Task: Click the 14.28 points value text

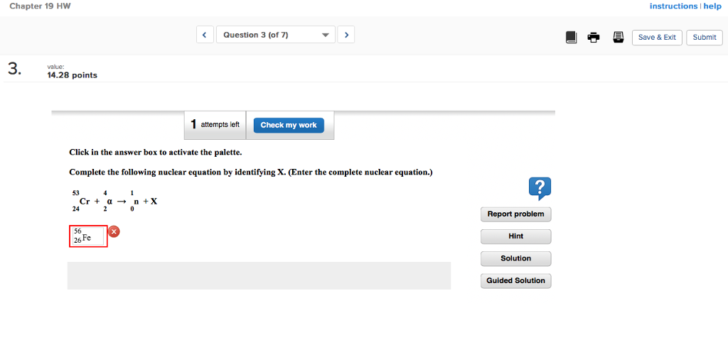Action: pyautogui.click(x=73, y=75)
